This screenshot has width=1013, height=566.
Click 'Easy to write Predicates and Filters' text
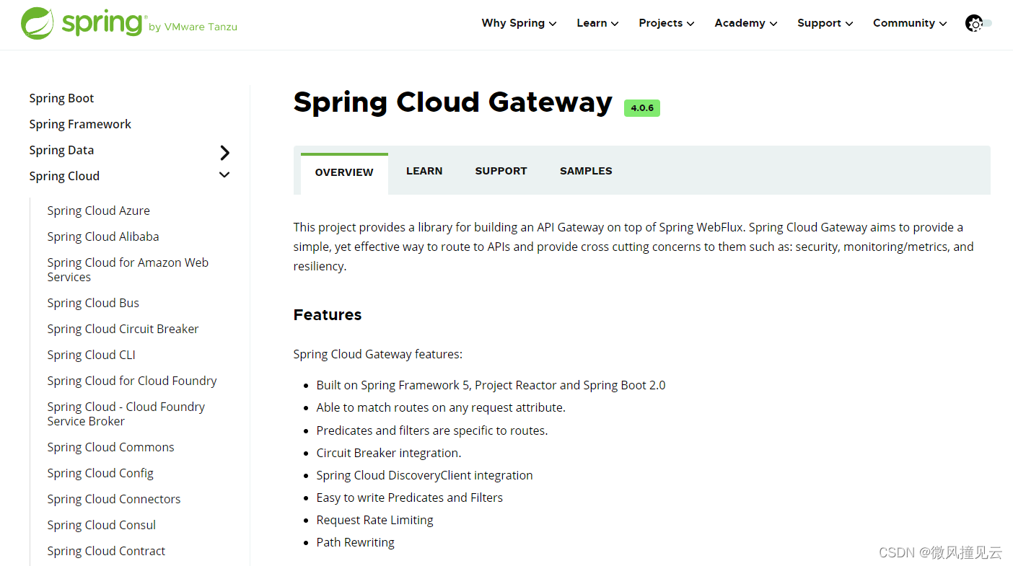[x=409, y=498]
